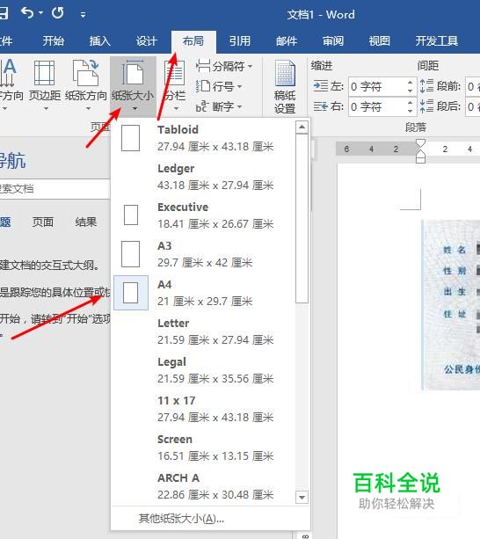480x539 pixels.
Task: Click the first line indent ruler marker
Action: coord(420,143)
